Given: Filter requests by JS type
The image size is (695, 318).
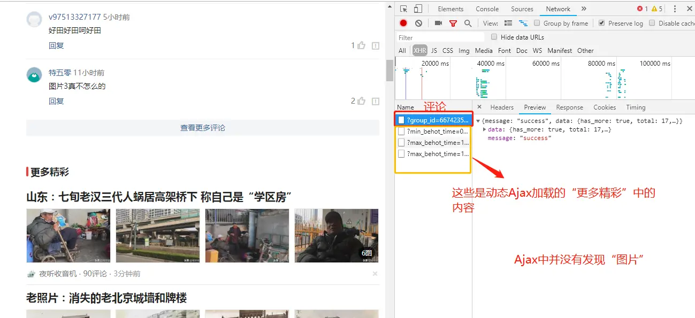Looking at the screenshot, I should (434, 51).
